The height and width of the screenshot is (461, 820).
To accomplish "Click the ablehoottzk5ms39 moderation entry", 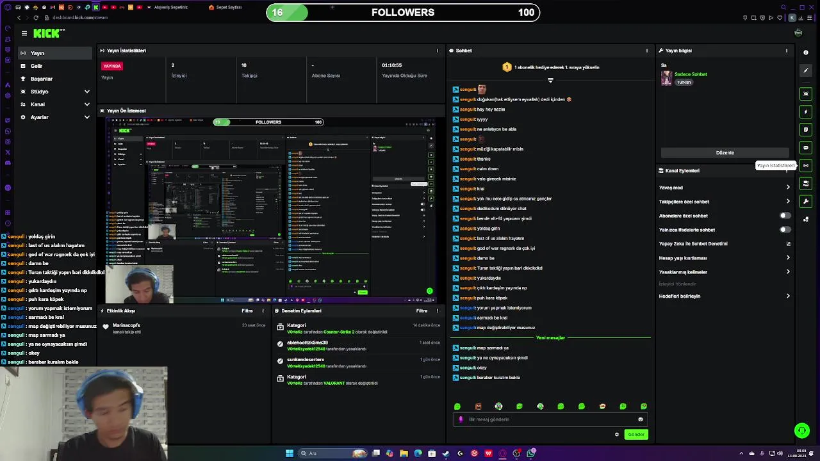I will [x=358, y=346].
